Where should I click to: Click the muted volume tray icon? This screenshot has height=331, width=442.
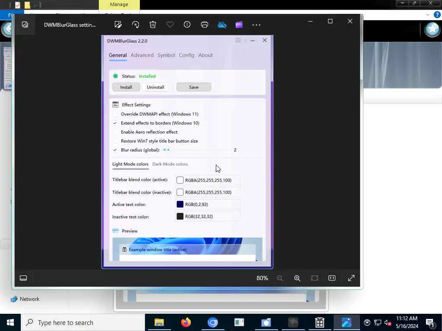point(388,322)
